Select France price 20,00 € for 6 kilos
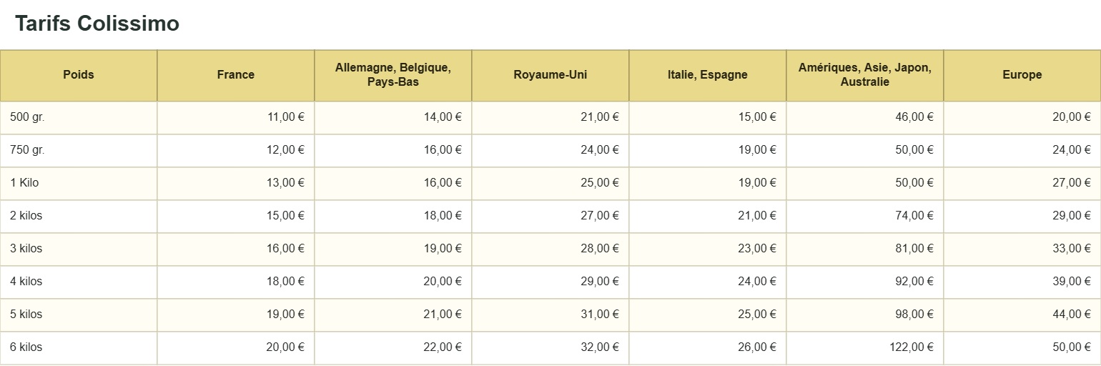Viewport: 1101px width, 366px height. point(236,347)
